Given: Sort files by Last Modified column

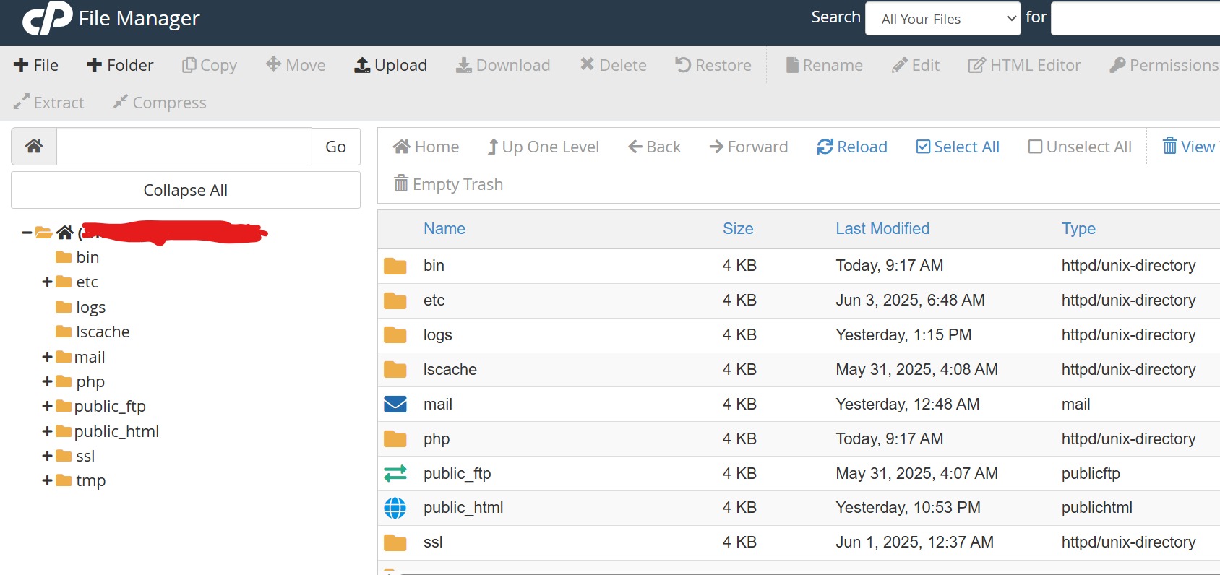Looking at the screenshot, I should point(882,229).
